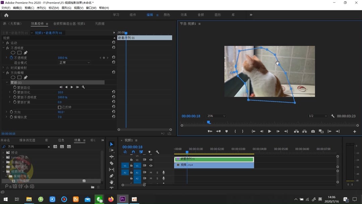Open Firefox from the Windows taskbar
The height and width of the screenshot is (204, 362).
[x=111, y=199]
